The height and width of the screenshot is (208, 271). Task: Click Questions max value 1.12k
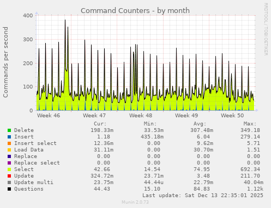click(255, 189)
